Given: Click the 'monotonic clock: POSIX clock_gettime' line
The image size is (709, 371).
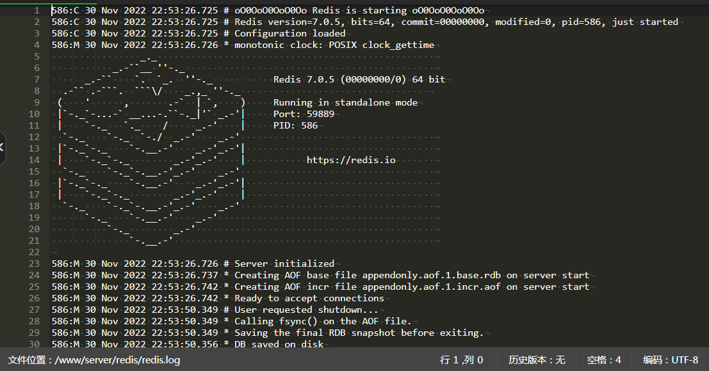Looking at the screenshot, I should tap(243, 45).
